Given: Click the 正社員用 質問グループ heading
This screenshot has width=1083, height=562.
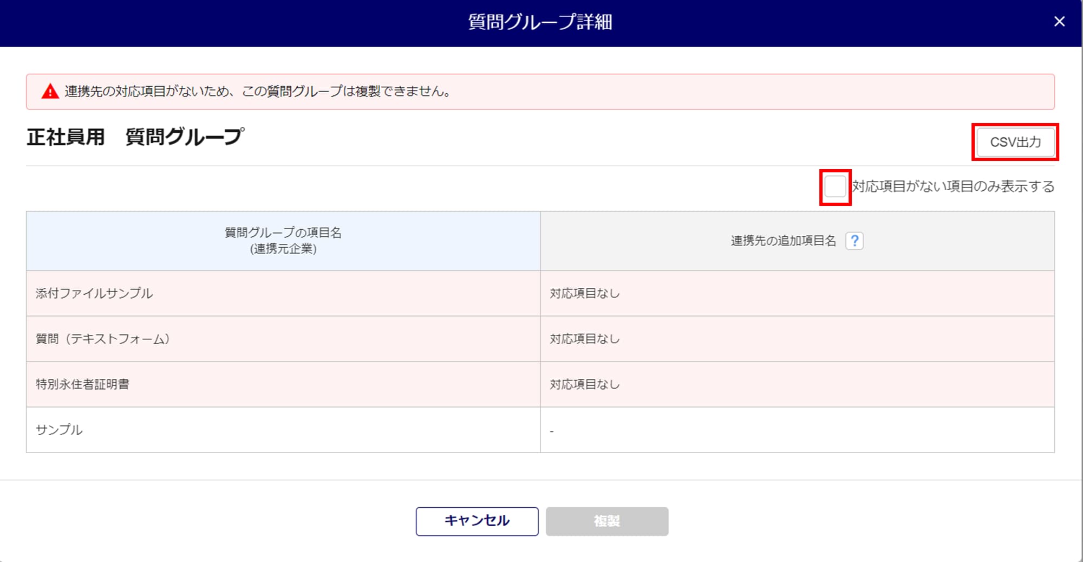Looking at the screenshot, I should 135,137.
